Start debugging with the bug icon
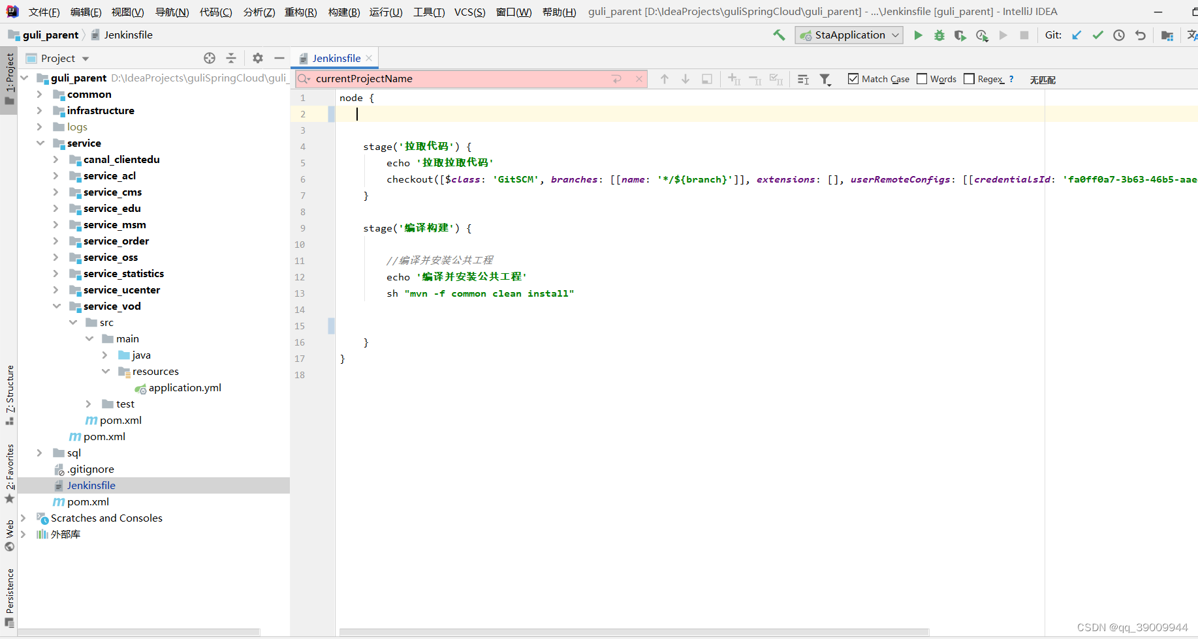Screen dimensions: 1198x639 (x=939, y=35)
